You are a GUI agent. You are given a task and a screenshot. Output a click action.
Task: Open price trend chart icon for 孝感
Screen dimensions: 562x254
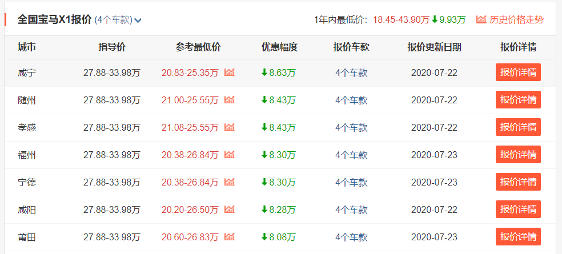pyautogui.click(x=230, y=127)
